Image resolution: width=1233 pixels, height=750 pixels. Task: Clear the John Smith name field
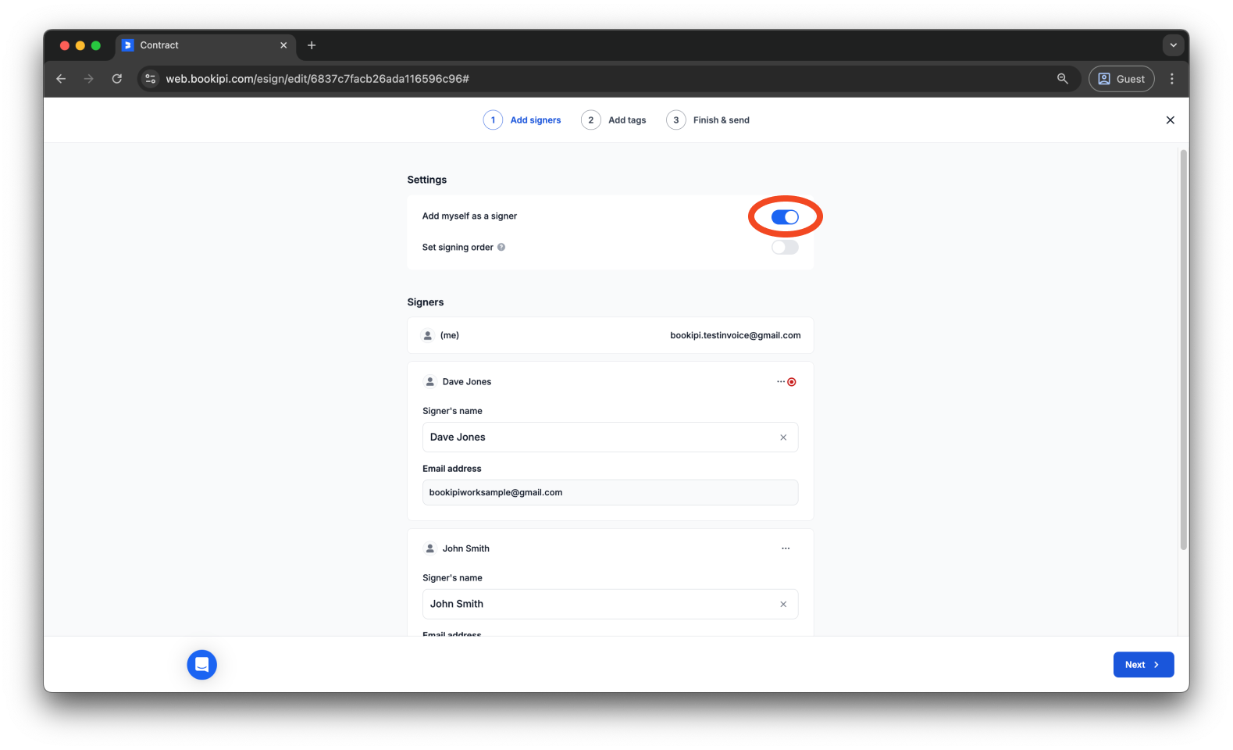click(783, 604)
